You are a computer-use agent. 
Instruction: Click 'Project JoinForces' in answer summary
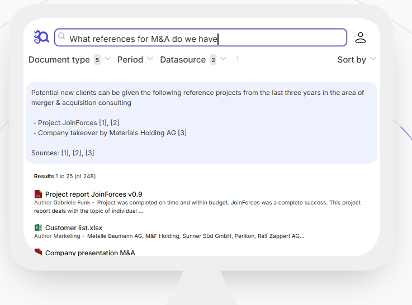point(68,122)
